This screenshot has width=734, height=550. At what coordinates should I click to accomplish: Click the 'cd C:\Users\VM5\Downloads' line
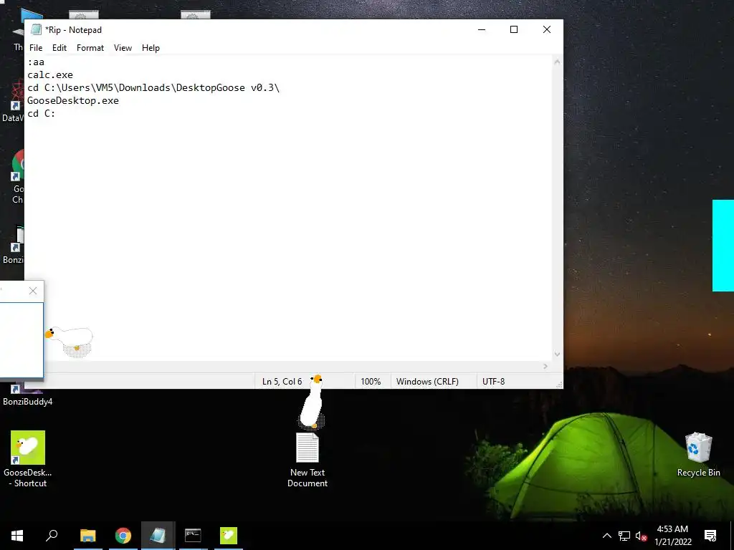[153, 88]
